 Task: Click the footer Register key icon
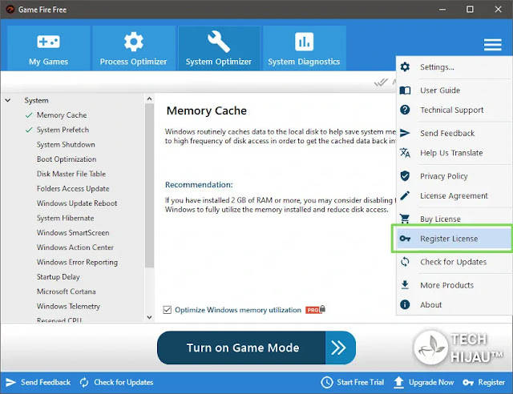tap(468, 383)
